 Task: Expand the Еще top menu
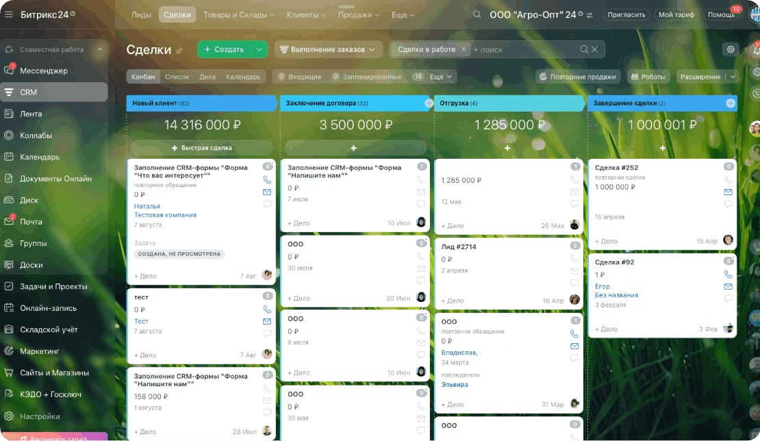coord(403,15)
